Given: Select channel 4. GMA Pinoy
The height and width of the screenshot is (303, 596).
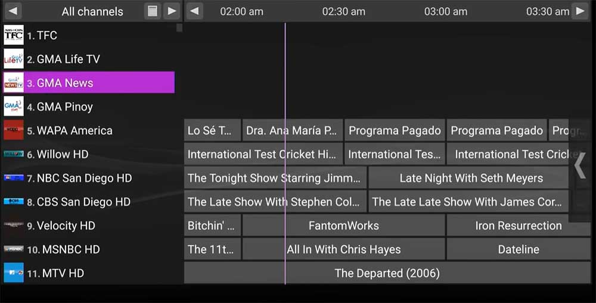Looking at the screenshot, I should click(x=89, y=107).
